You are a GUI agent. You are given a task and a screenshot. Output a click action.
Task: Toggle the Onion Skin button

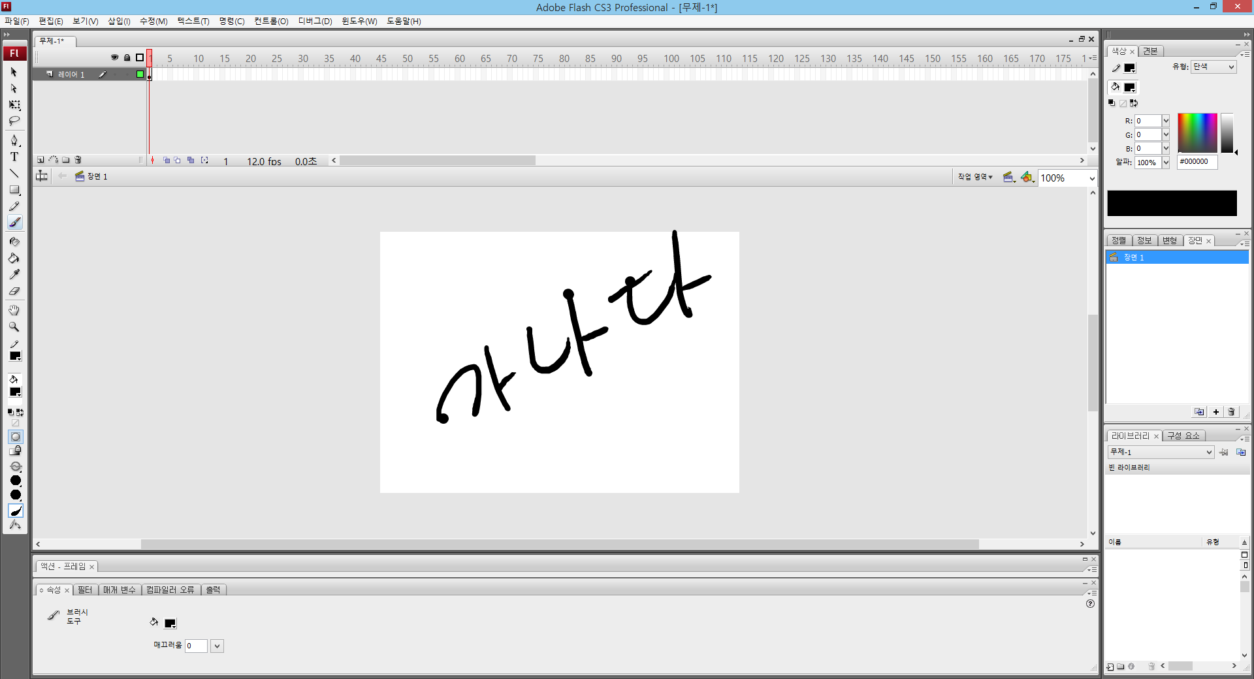pos(167,160)
